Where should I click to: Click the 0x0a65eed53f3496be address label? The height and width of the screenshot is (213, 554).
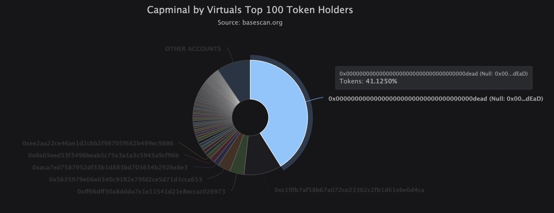103,155
